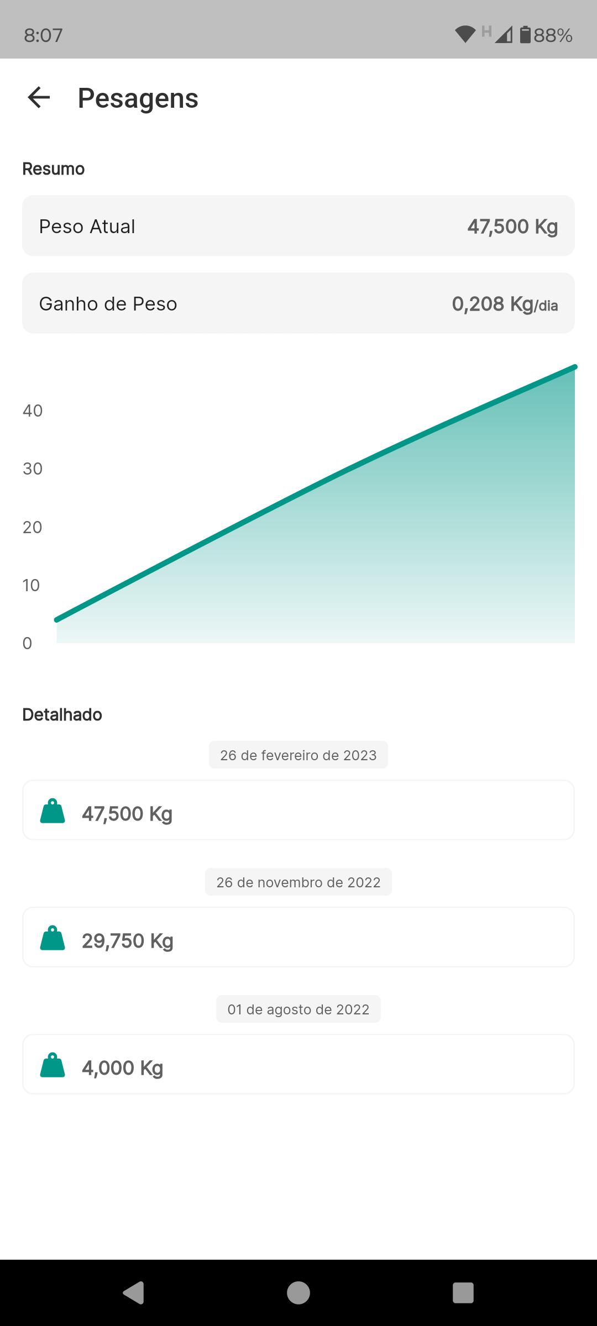
Task: Open the Ganho de Peso card
Action: (x=298, y=303)
